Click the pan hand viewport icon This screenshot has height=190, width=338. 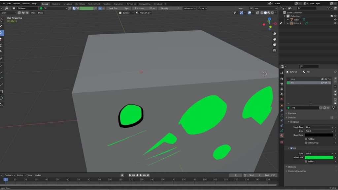274,40
